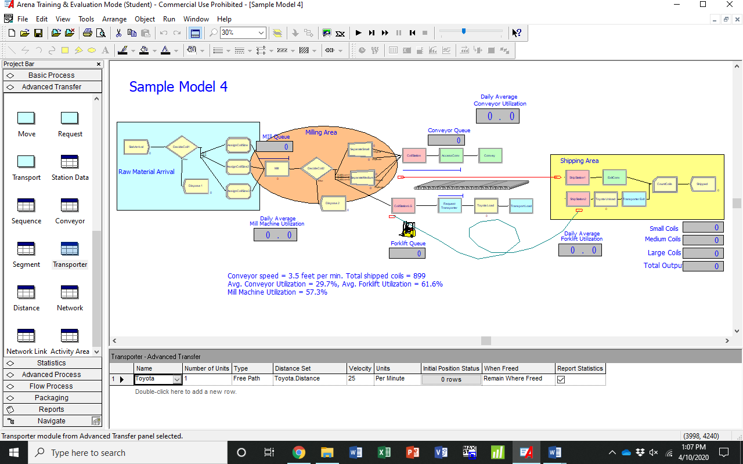Click the Open file folder icon
This screenshot has height=464, width=743.
pos(25,33)
